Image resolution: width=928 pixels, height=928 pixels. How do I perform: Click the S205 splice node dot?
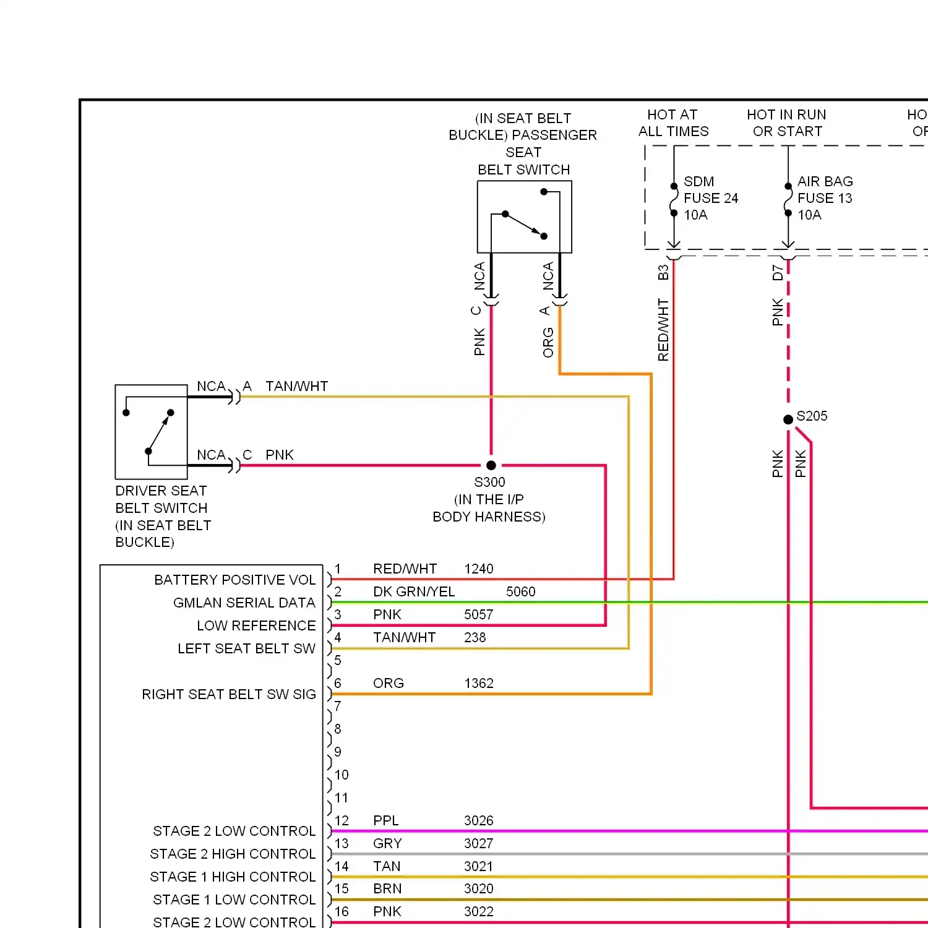788,419
